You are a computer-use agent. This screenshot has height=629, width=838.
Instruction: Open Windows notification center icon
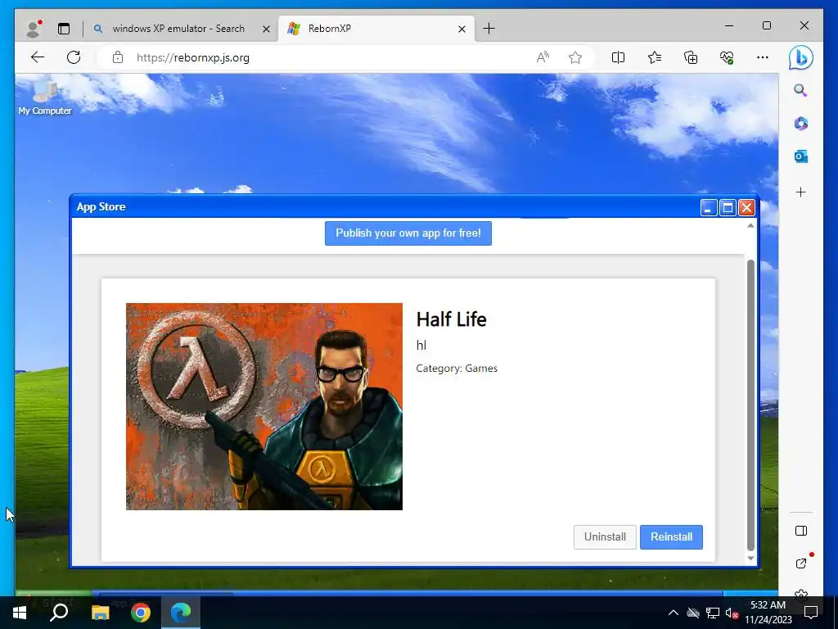point(811,613)
